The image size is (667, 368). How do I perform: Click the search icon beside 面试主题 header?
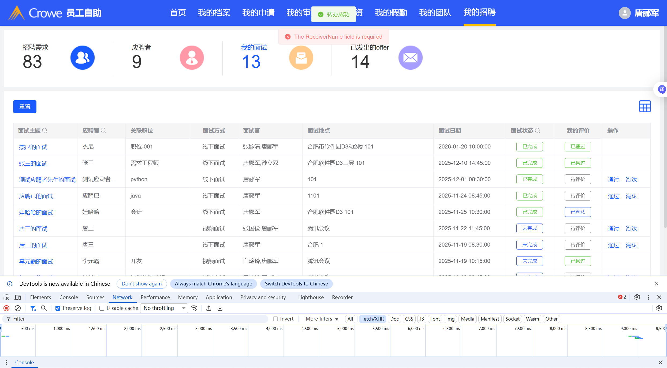[x=45, y=131]
